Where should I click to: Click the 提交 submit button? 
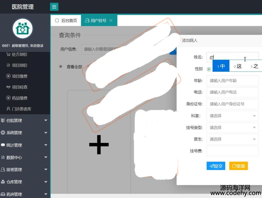(216, 166)
